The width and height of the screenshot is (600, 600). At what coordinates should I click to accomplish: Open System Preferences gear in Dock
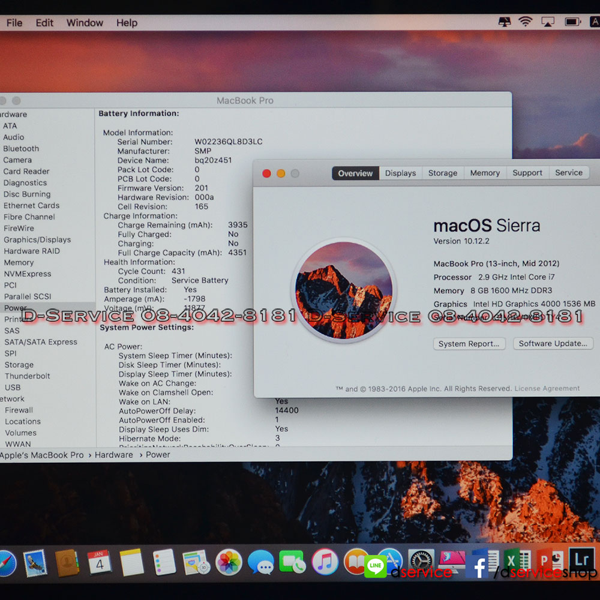[x=421, y=560]
